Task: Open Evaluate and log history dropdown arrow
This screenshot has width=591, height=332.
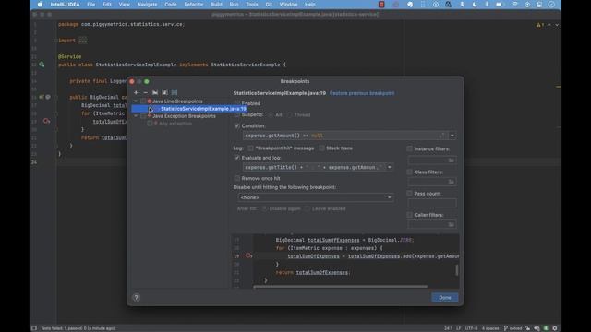Action: (390, 167)
